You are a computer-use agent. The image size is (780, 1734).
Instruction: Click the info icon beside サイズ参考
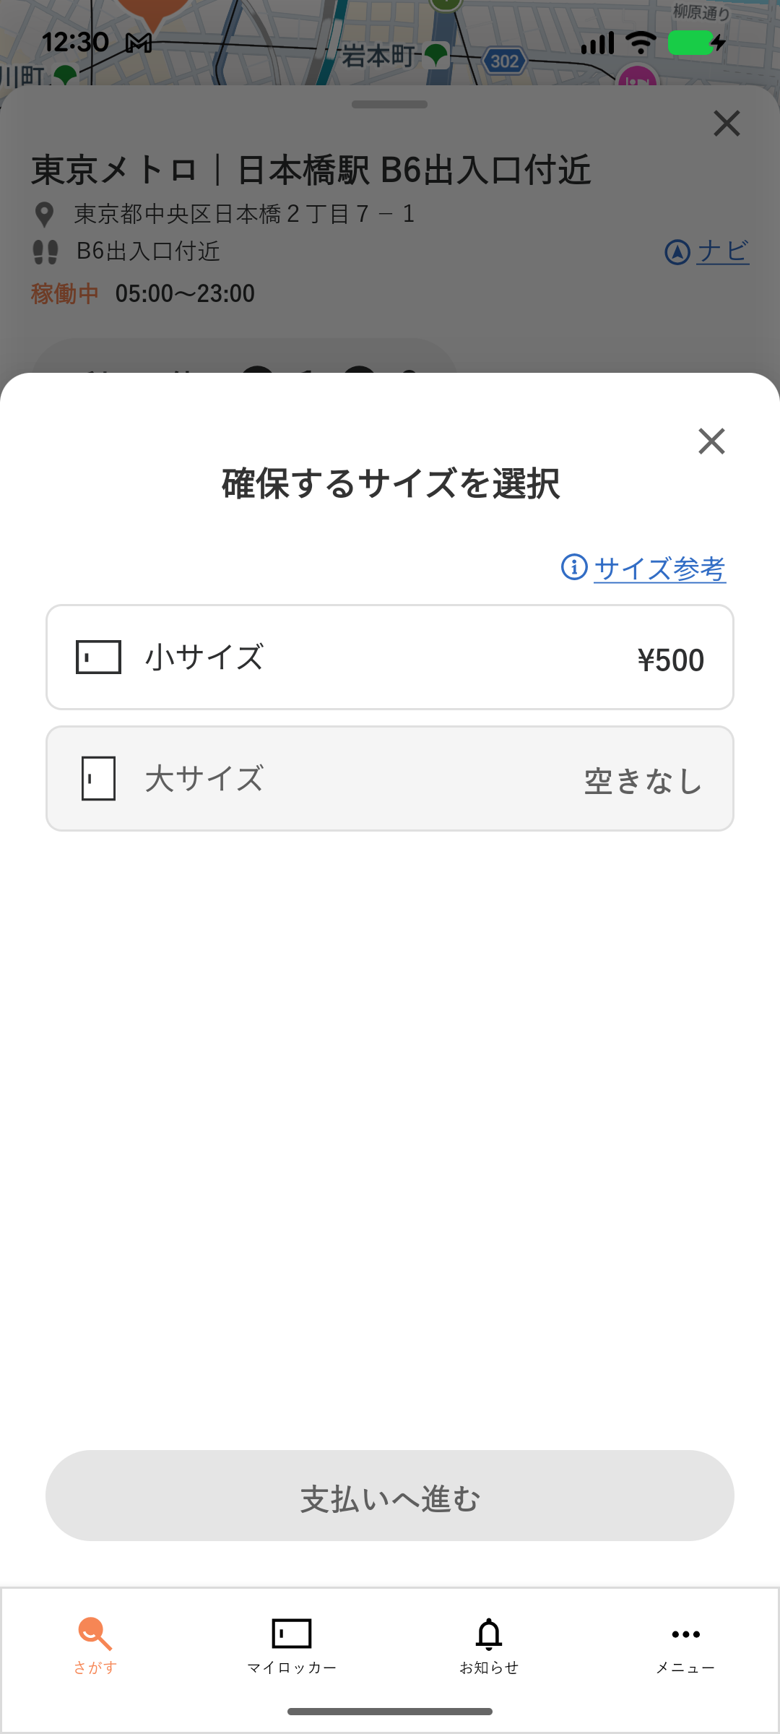(574, 567)
